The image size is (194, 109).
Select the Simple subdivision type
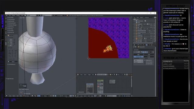coord(149,57)
